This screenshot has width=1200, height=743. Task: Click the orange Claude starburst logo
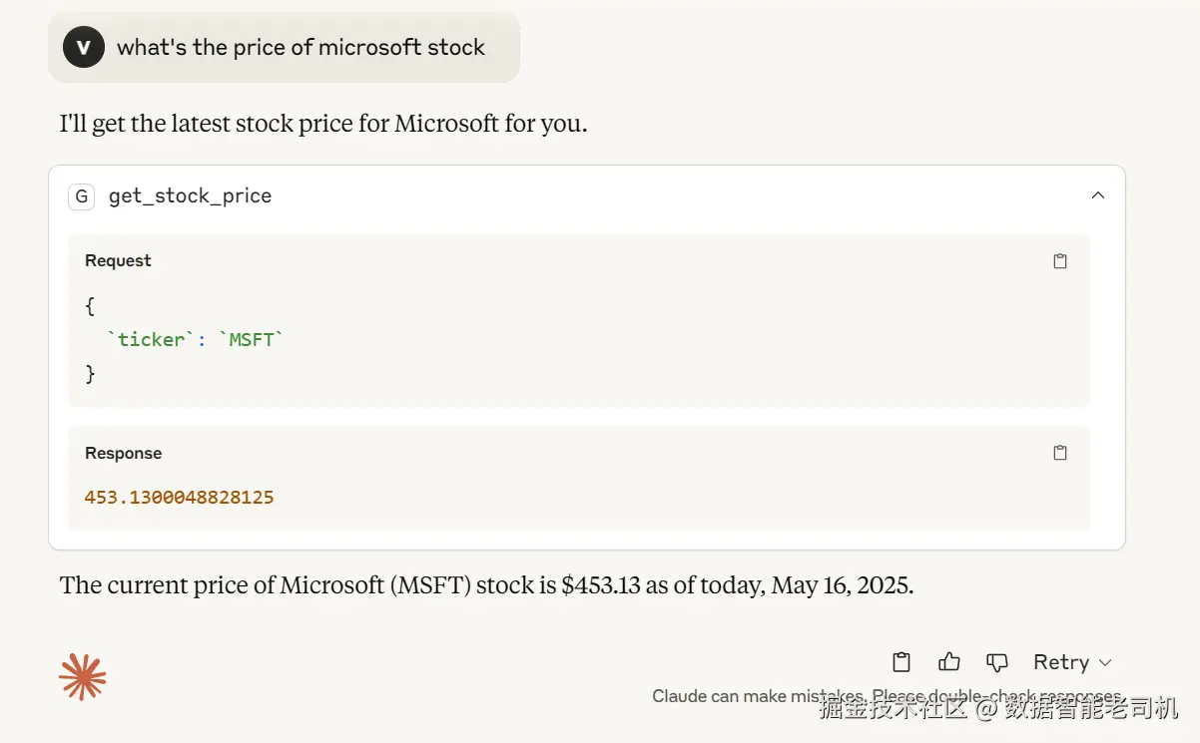pos(82,677)
